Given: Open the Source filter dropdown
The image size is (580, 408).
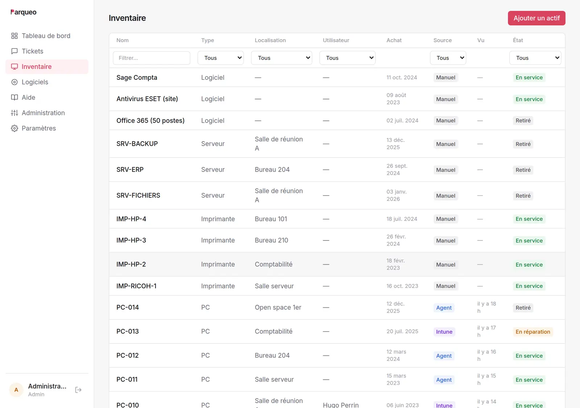Looking at the screenshot, I should [448, 58].
